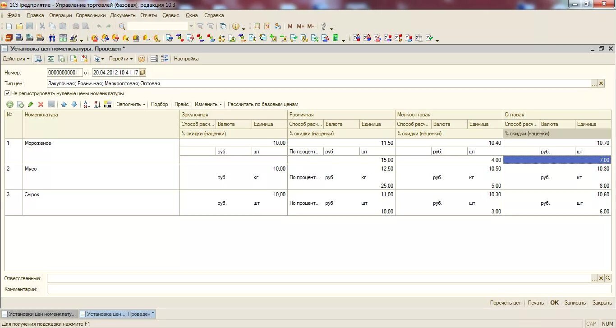Move the row up with blue arrow
This screenshot has height=328, width=616.
pos(64,104)
